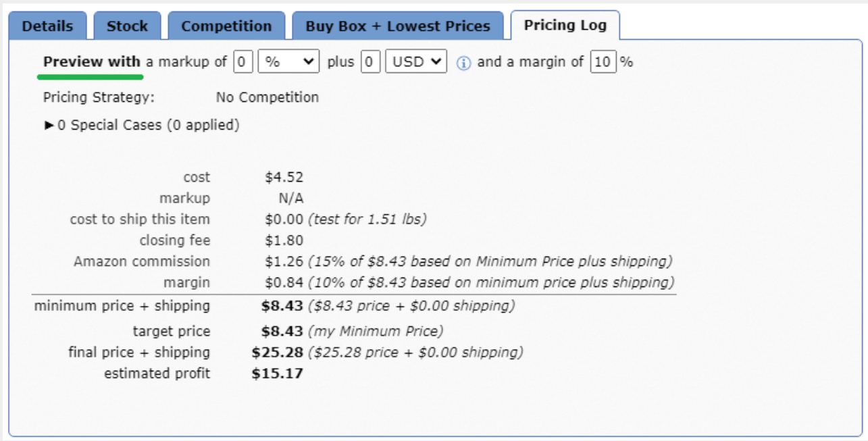Click the $1.26 Amazon commission amount
The height and width of the screenshot is (441, 868).
(x=284, y=261)
